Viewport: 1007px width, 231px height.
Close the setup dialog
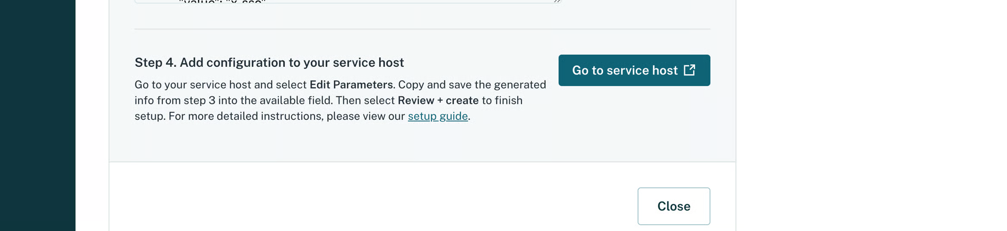click(x=673, y=206)
